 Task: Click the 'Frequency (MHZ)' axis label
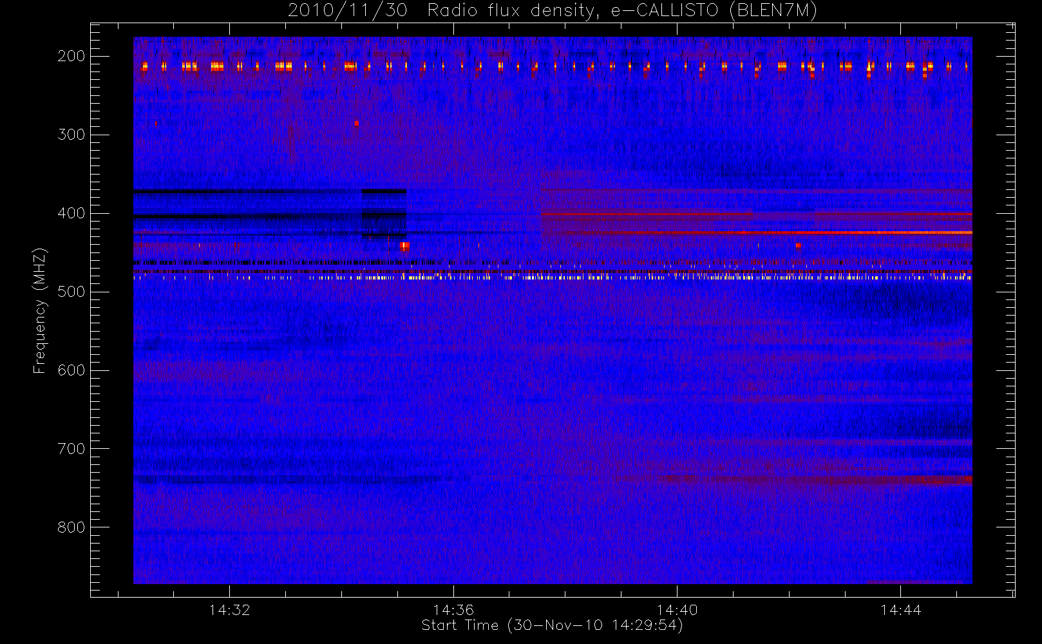point(40,310)
